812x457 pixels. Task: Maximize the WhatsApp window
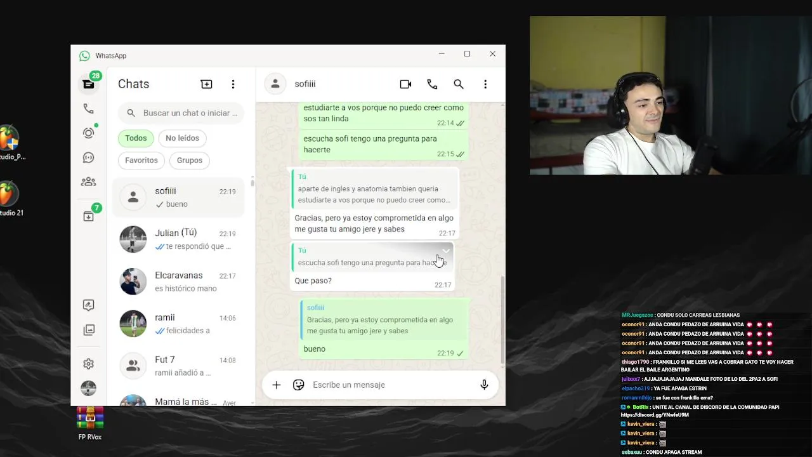pos(467,54)
